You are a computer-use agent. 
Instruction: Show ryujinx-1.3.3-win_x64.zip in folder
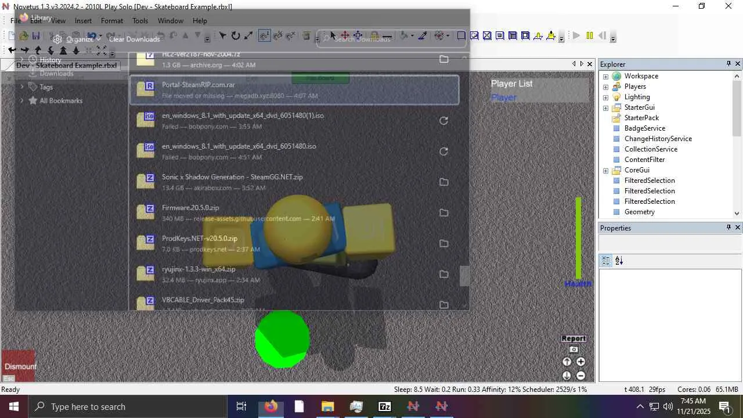click(443, 275)
